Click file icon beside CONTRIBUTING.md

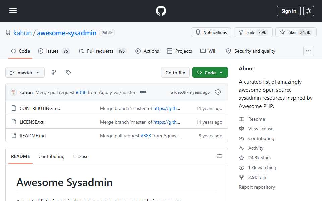[x=14, y=108]
